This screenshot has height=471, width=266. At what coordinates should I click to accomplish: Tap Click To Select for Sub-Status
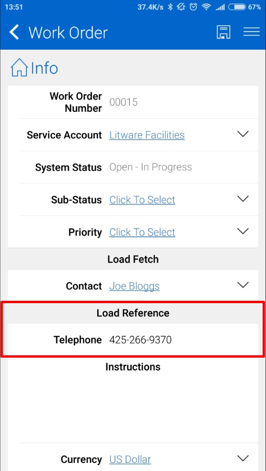pyautogui.click(x=142, y=200)
